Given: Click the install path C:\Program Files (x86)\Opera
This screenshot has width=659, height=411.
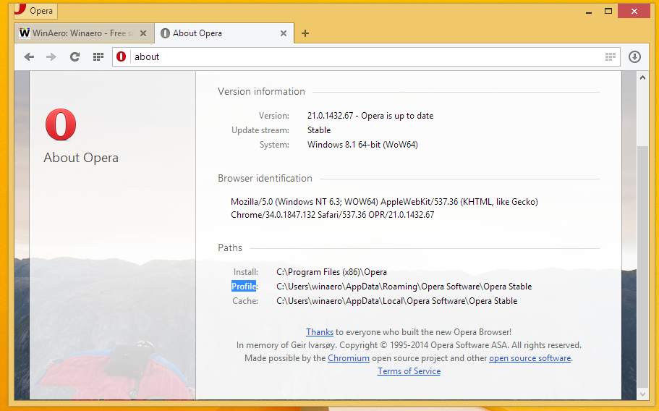Looking at the screenshot, I should coord(331,272).
